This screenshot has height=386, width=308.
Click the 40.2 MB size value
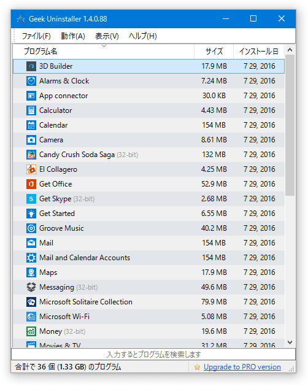tap(214, 228)
